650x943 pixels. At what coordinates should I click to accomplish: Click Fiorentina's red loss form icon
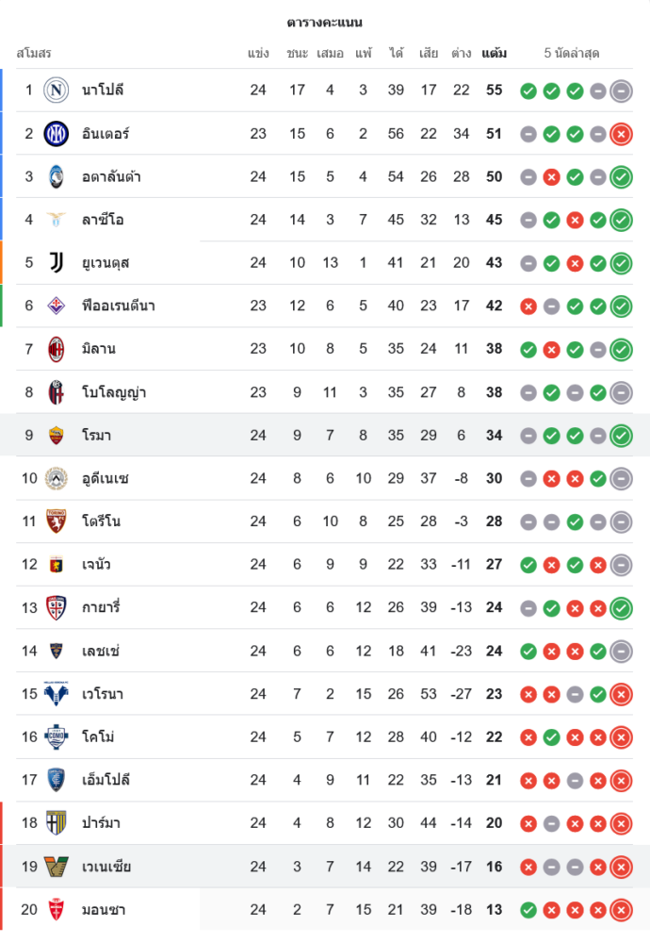[528, 306]
